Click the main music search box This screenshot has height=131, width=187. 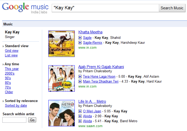point(105,8)
